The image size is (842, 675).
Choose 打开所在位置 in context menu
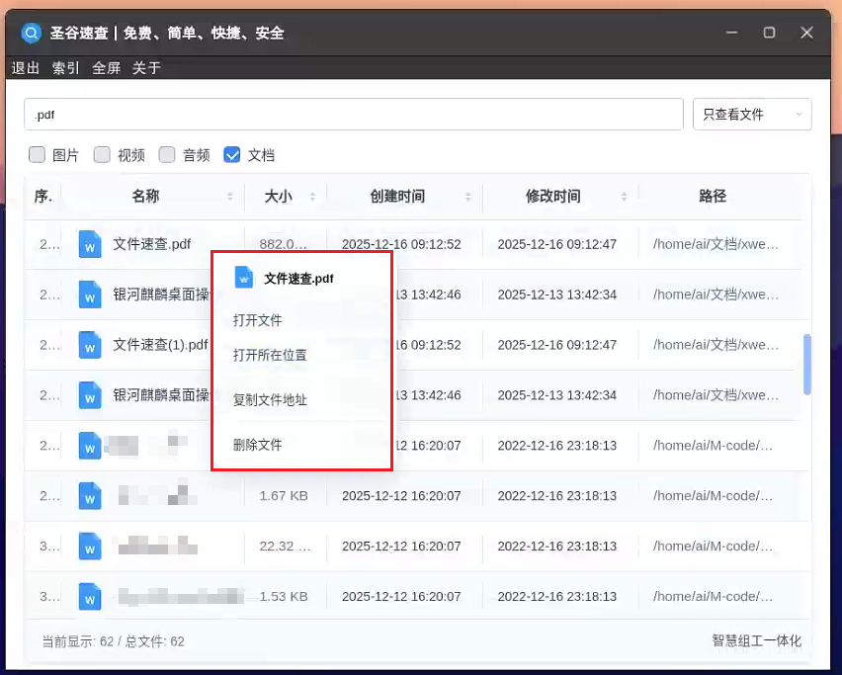pos(270,355)
